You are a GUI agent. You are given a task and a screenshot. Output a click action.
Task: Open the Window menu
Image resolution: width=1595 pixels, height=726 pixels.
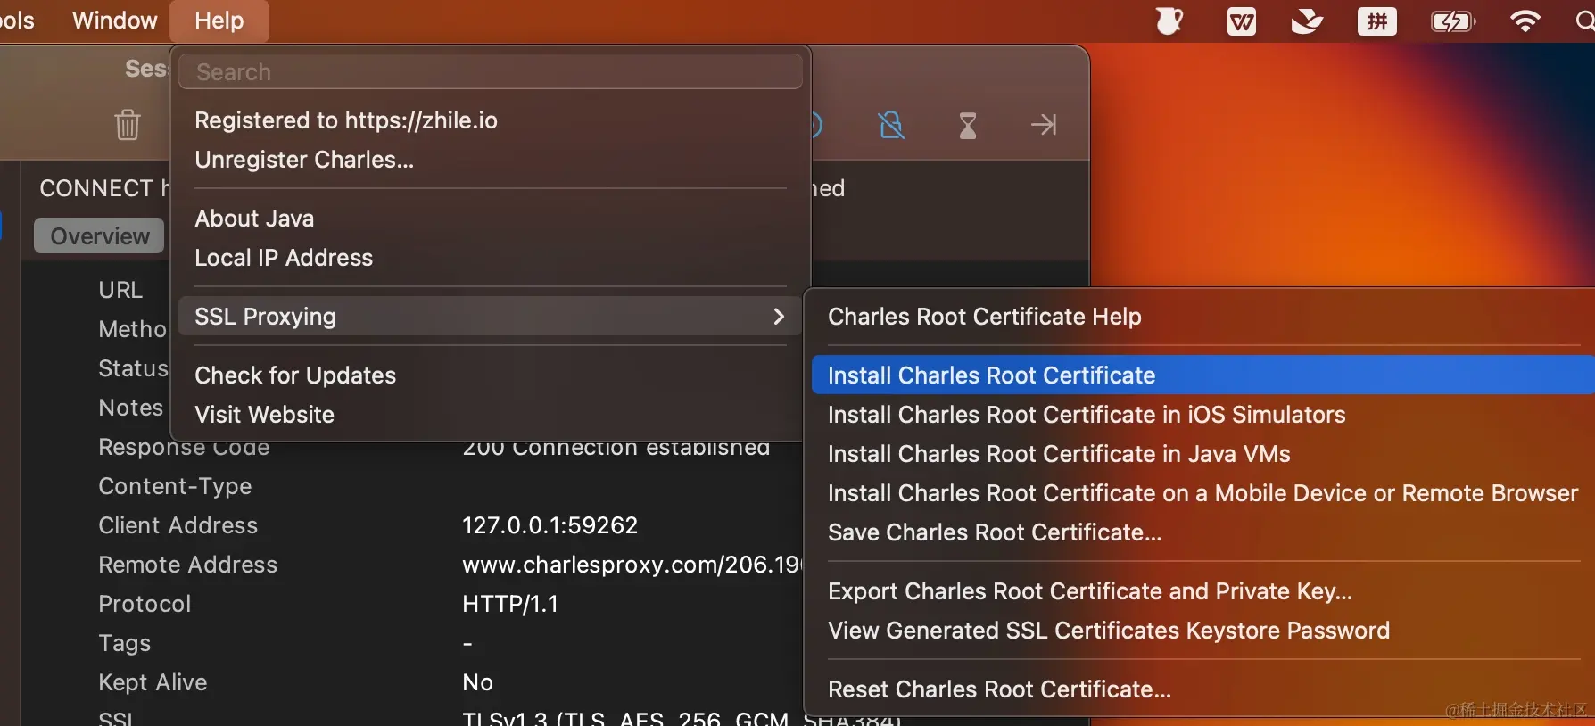pyautogui.click(x=115, y=21)
